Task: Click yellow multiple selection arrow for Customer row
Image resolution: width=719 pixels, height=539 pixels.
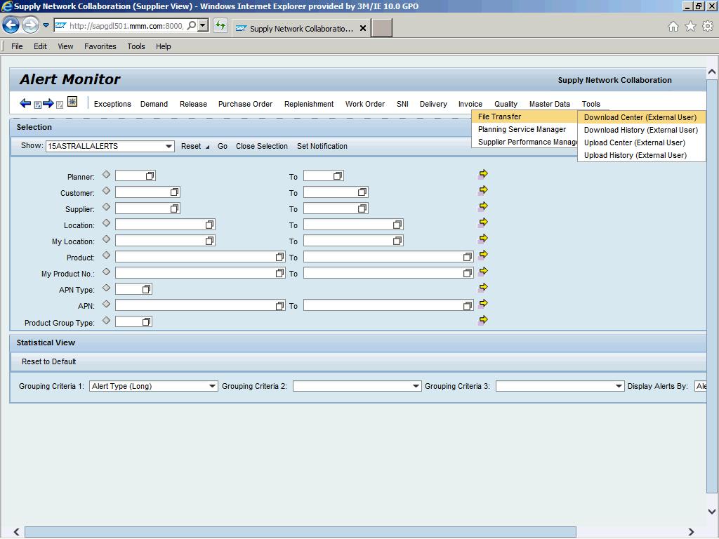Action: tap(483, 190)
